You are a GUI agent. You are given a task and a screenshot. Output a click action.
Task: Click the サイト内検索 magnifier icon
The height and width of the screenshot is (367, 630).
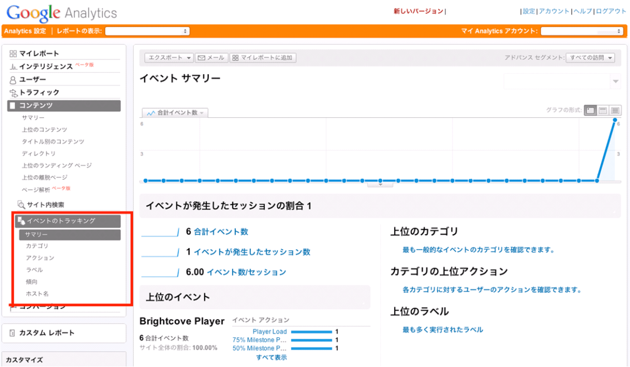pyautogui.click(x=21, y=205)
